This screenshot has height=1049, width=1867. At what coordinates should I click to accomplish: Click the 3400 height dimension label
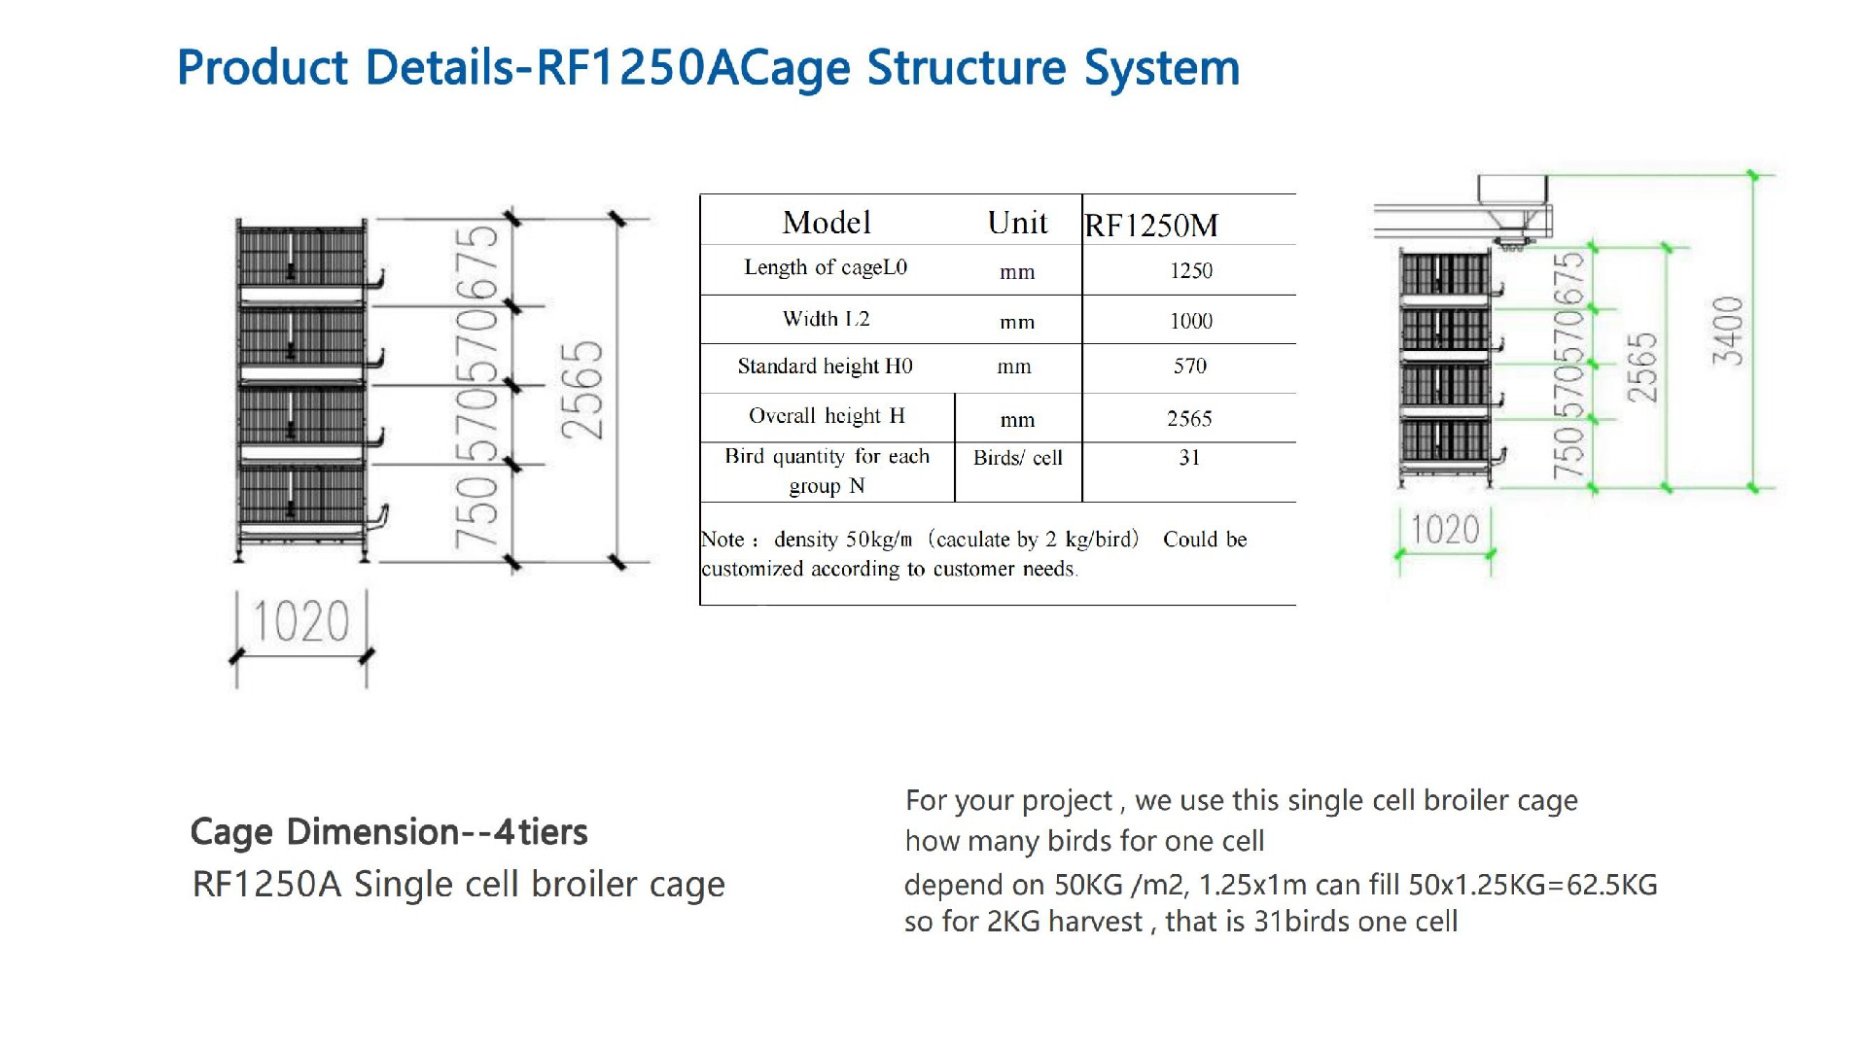click(x=1728, y=331)
